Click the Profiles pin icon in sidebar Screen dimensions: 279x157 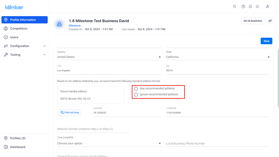[x=6, y=138]
